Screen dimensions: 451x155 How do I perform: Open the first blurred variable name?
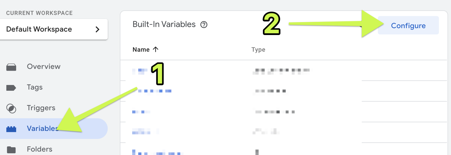point(140,71)
